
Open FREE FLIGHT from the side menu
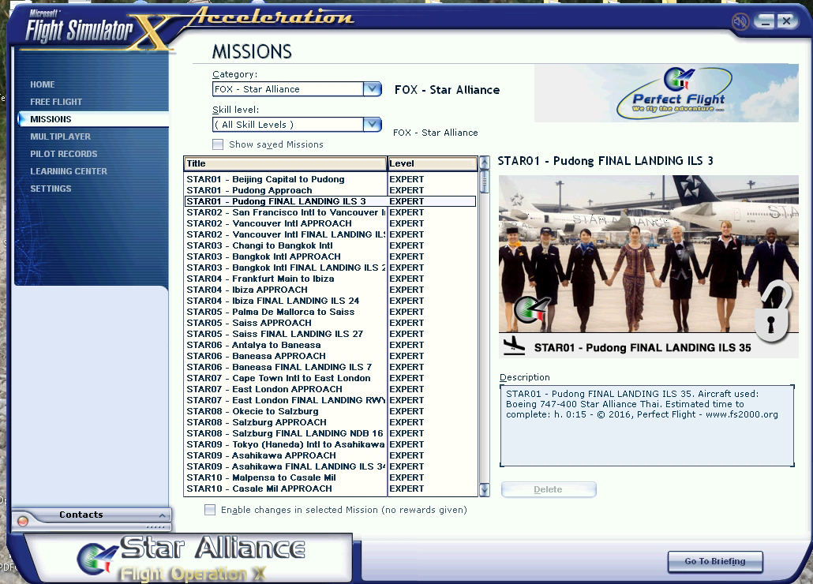pyautogui.click(x=56, y=102)
